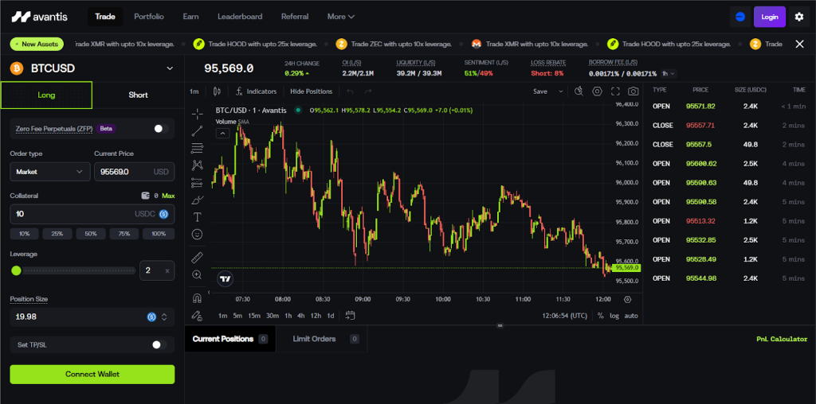Screen dimensions: 816x404
Task: Switch to the Short tab
Action: (138, 95)
